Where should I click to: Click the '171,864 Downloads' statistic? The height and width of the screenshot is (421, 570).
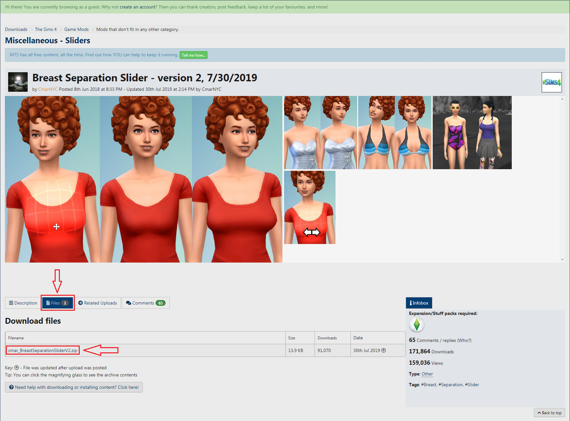(431, 351)
